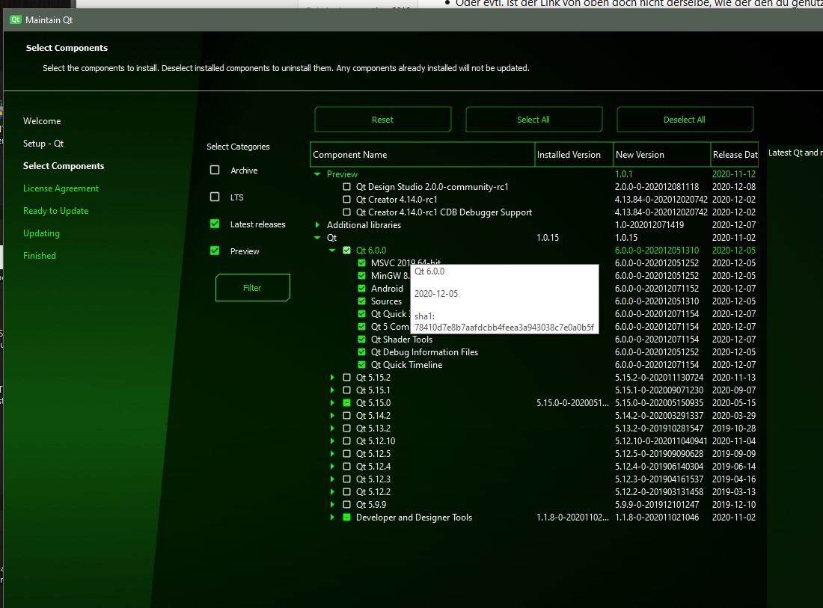Expand the Additional libraries node

point(317,224)
